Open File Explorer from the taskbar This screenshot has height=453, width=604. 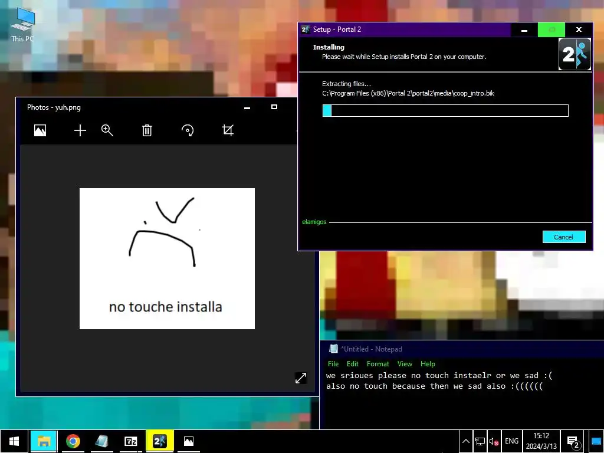[44, 441]
